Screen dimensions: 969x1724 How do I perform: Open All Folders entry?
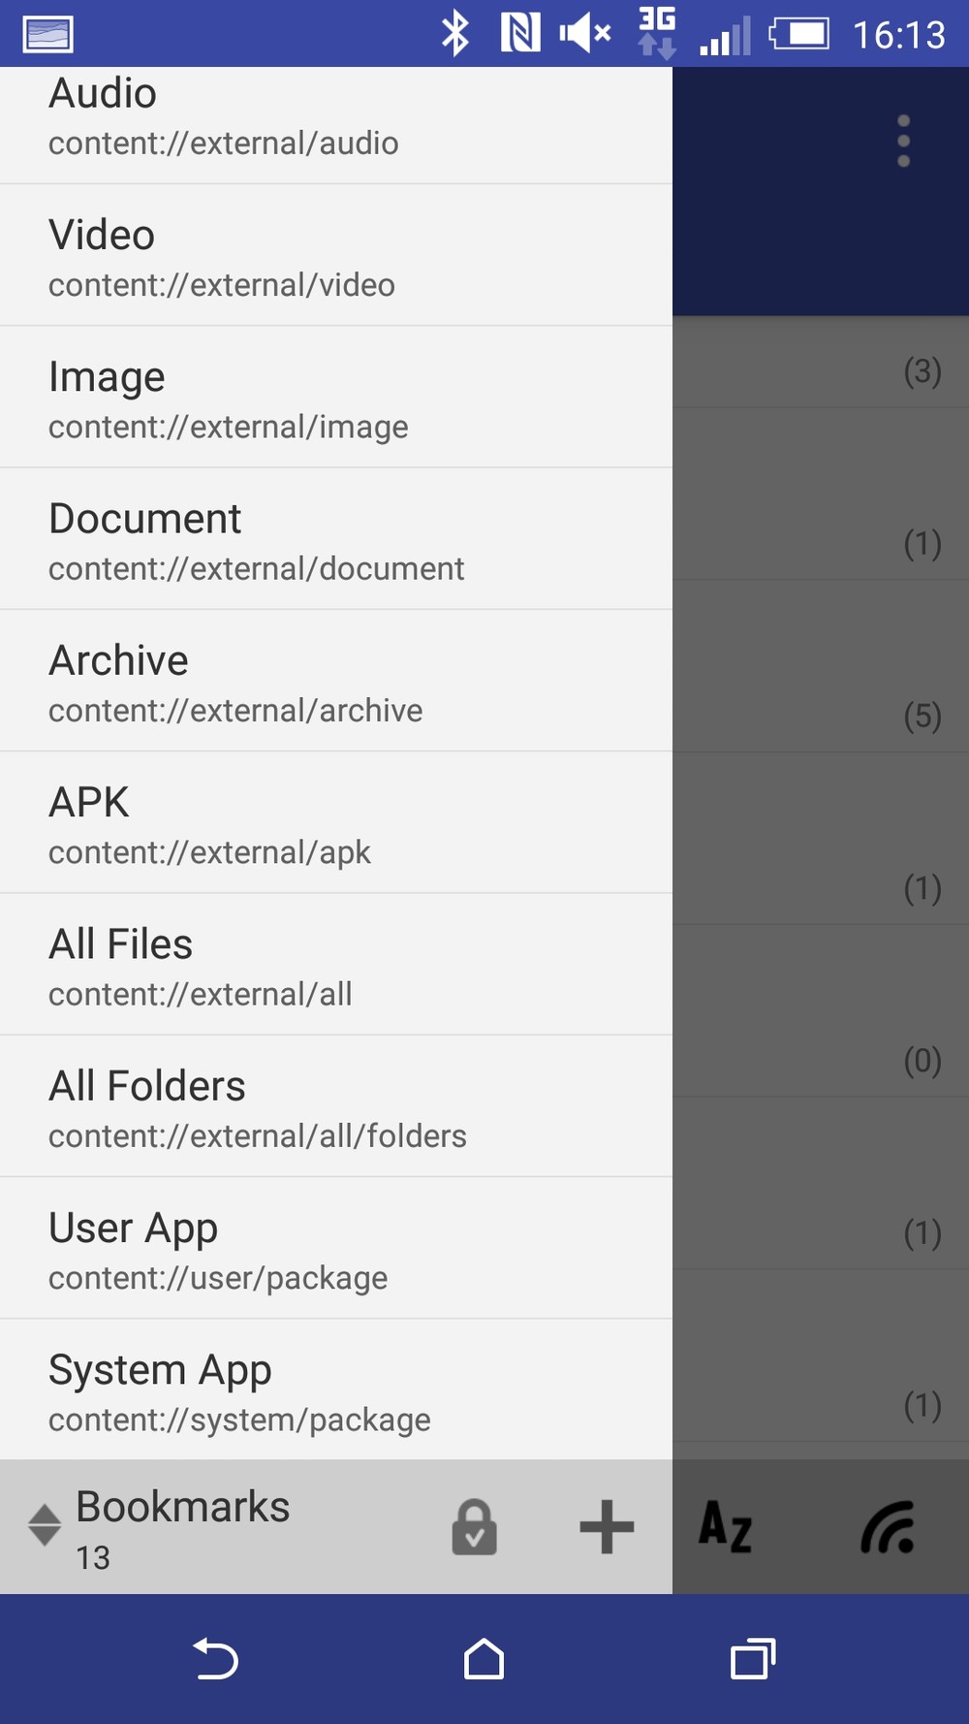[335, 1108]
